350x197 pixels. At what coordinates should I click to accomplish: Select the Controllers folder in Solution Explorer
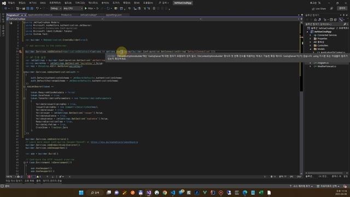(x=323, y=45)
